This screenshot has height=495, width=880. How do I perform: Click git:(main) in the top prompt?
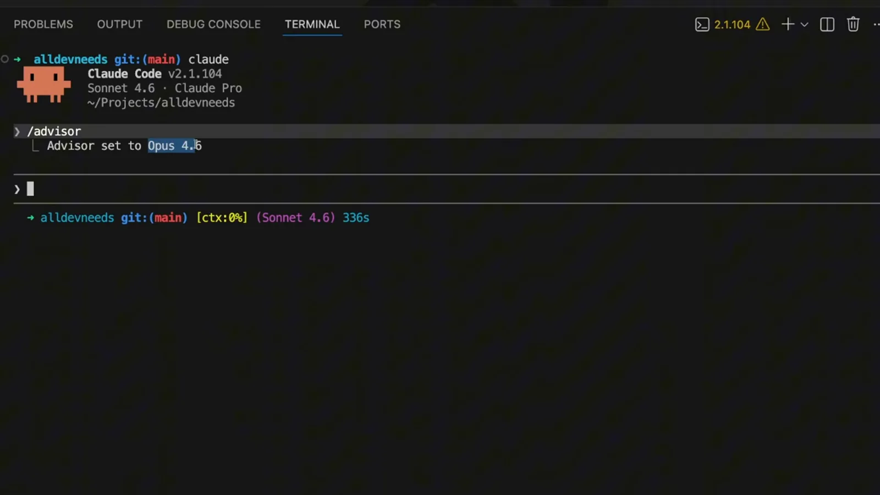pyautogui.click(x=147, y=59)
